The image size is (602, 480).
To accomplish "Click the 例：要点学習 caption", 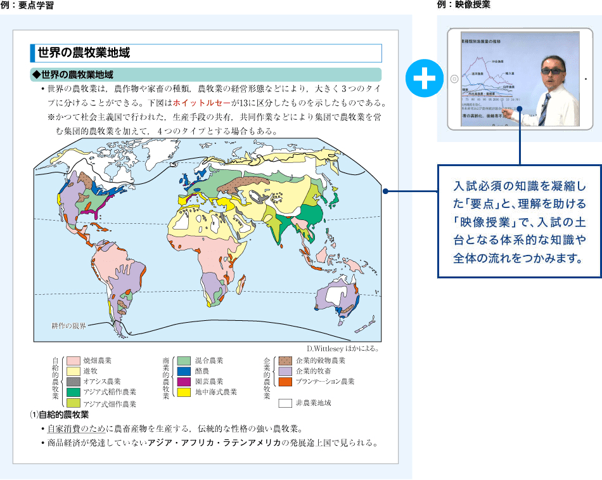I will (27, 5).
